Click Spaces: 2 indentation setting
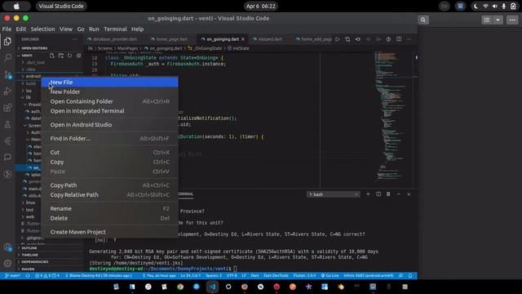Screen dimensions: 522x294 214,276
